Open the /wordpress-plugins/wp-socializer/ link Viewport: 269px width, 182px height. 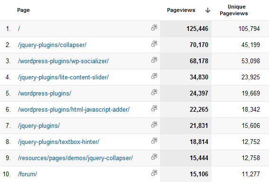click(63, 61)
